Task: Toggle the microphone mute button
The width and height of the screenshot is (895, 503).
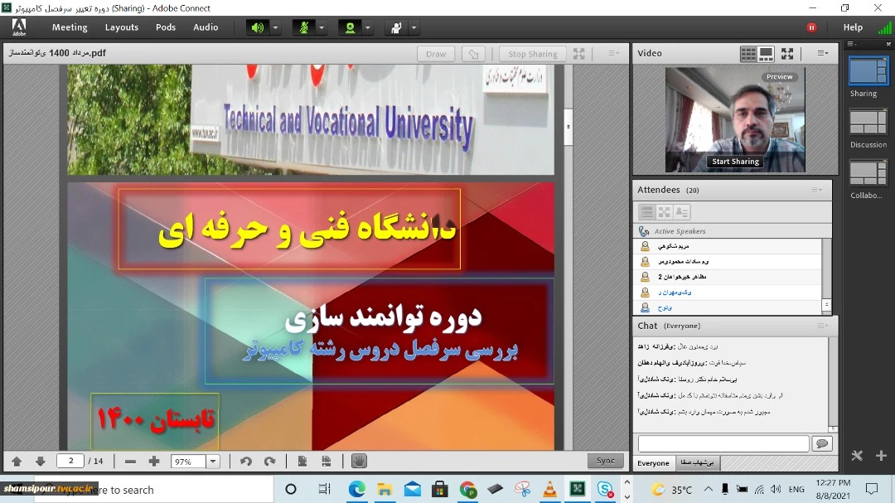Action: pyautogui.click(x=303, y=27)
